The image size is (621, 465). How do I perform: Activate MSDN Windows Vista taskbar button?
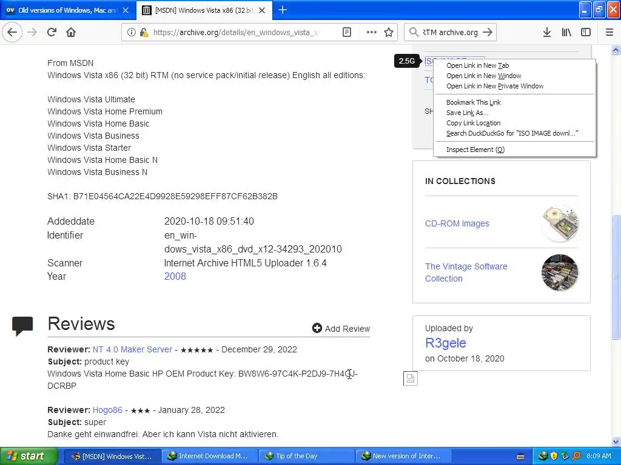click(112, 457)
